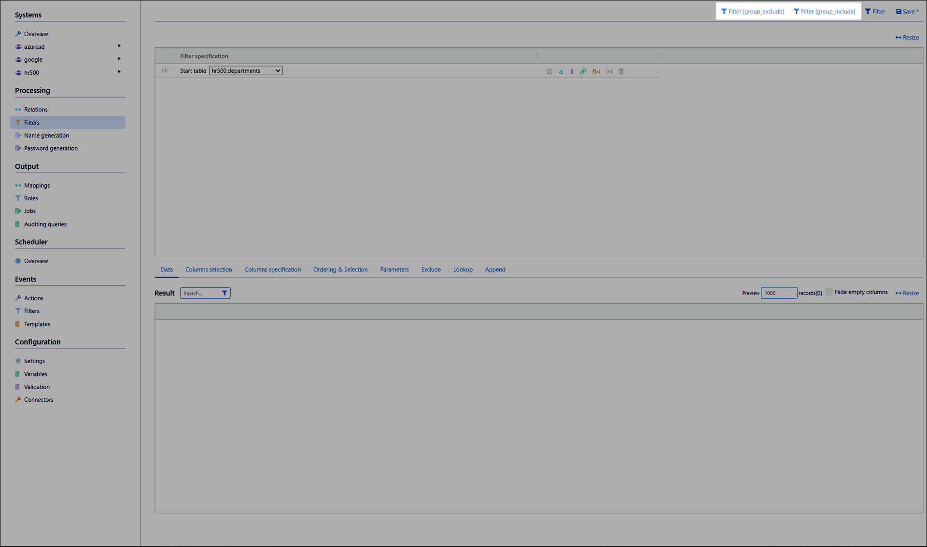
Task: Switch to the Columns selection tab
Action: (209, 269)
